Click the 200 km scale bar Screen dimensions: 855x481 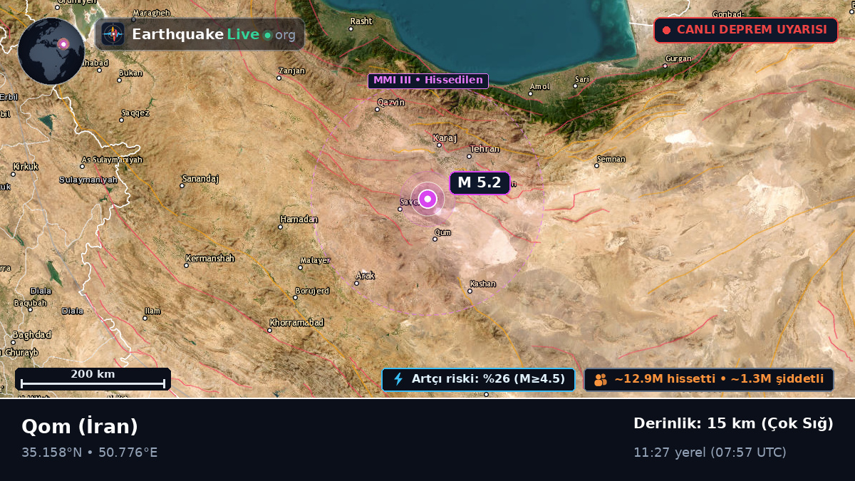pyautogui.click(x=93, y=379)
